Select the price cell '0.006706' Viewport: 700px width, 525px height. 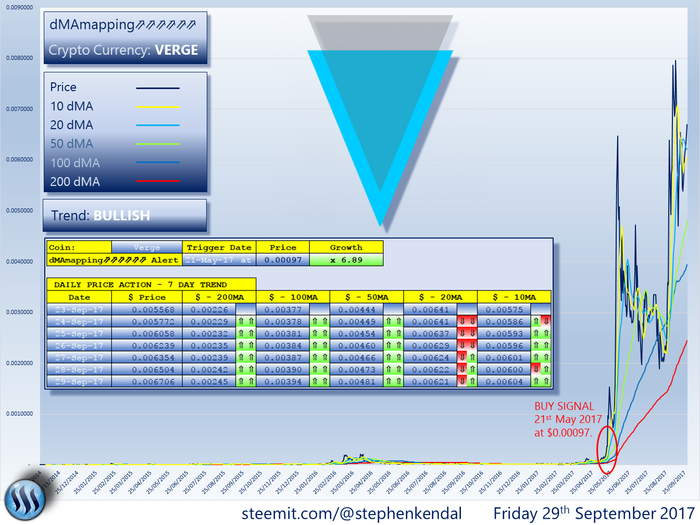147,382
